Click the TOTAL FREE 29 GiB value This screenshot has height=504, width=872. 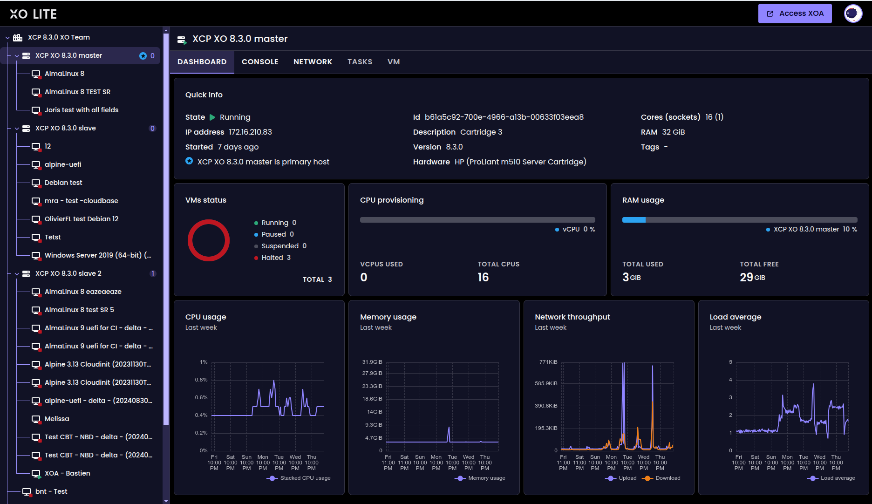pyautogui.click(x=752, y=278)
